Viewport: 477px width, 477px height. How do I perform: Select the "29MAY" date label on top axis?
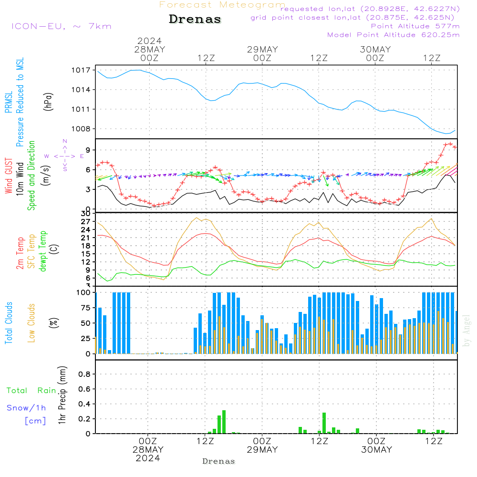(x=262, y=49)
